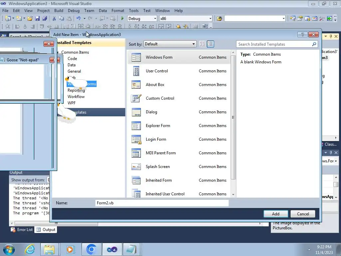This screenshot has height=256, width=341.
Task: Click the Cancel button
Action: point(303,214)
